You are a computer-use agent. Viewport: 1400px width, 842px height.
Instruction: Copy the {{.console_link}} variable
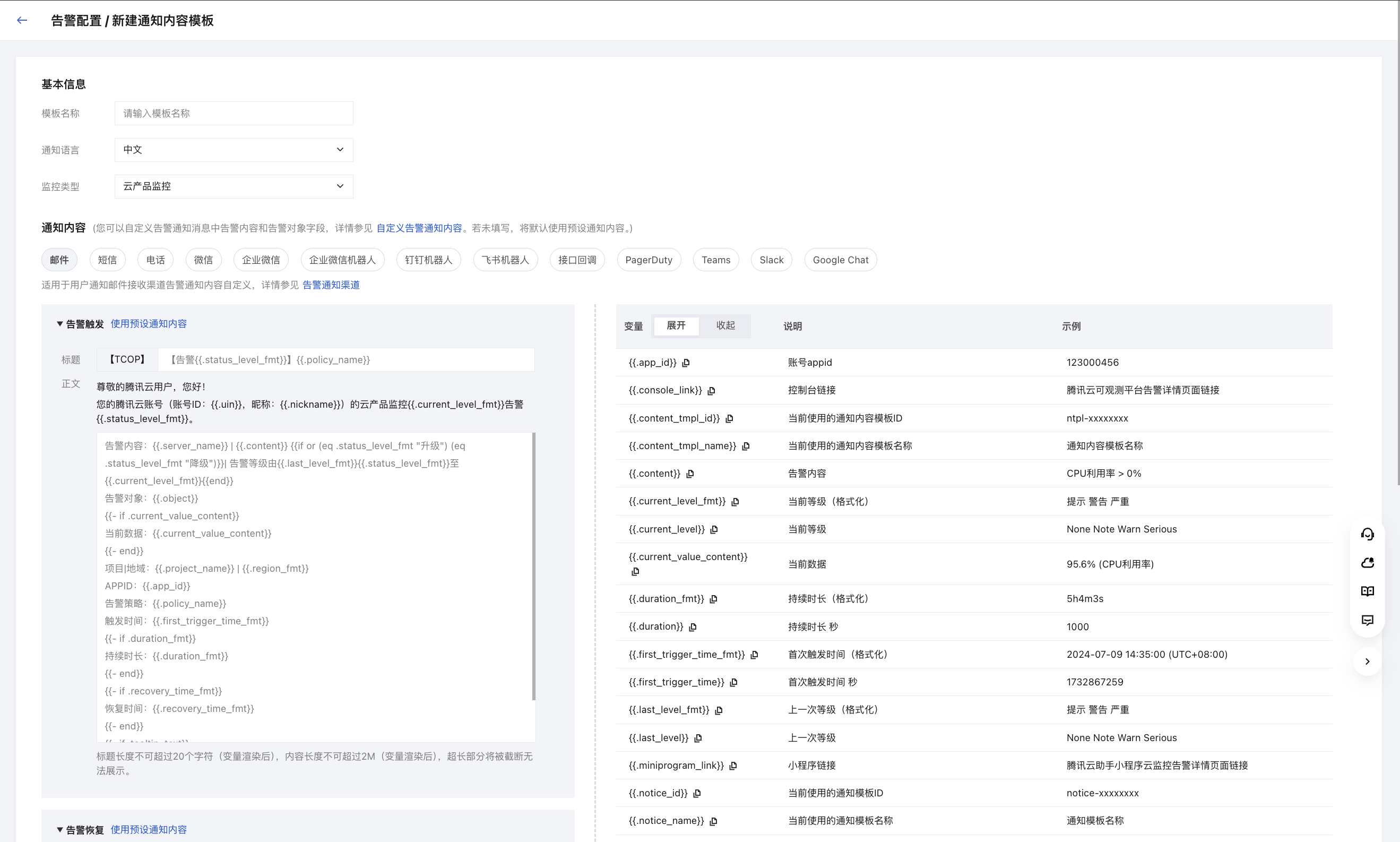point(712,391)
